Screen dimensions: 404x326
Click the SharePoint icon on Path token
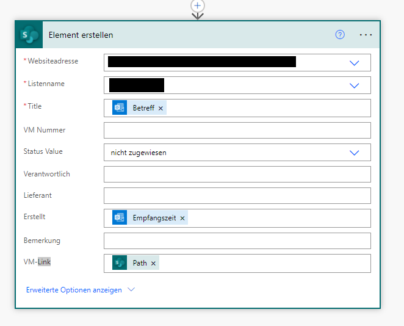pos(120,263)
